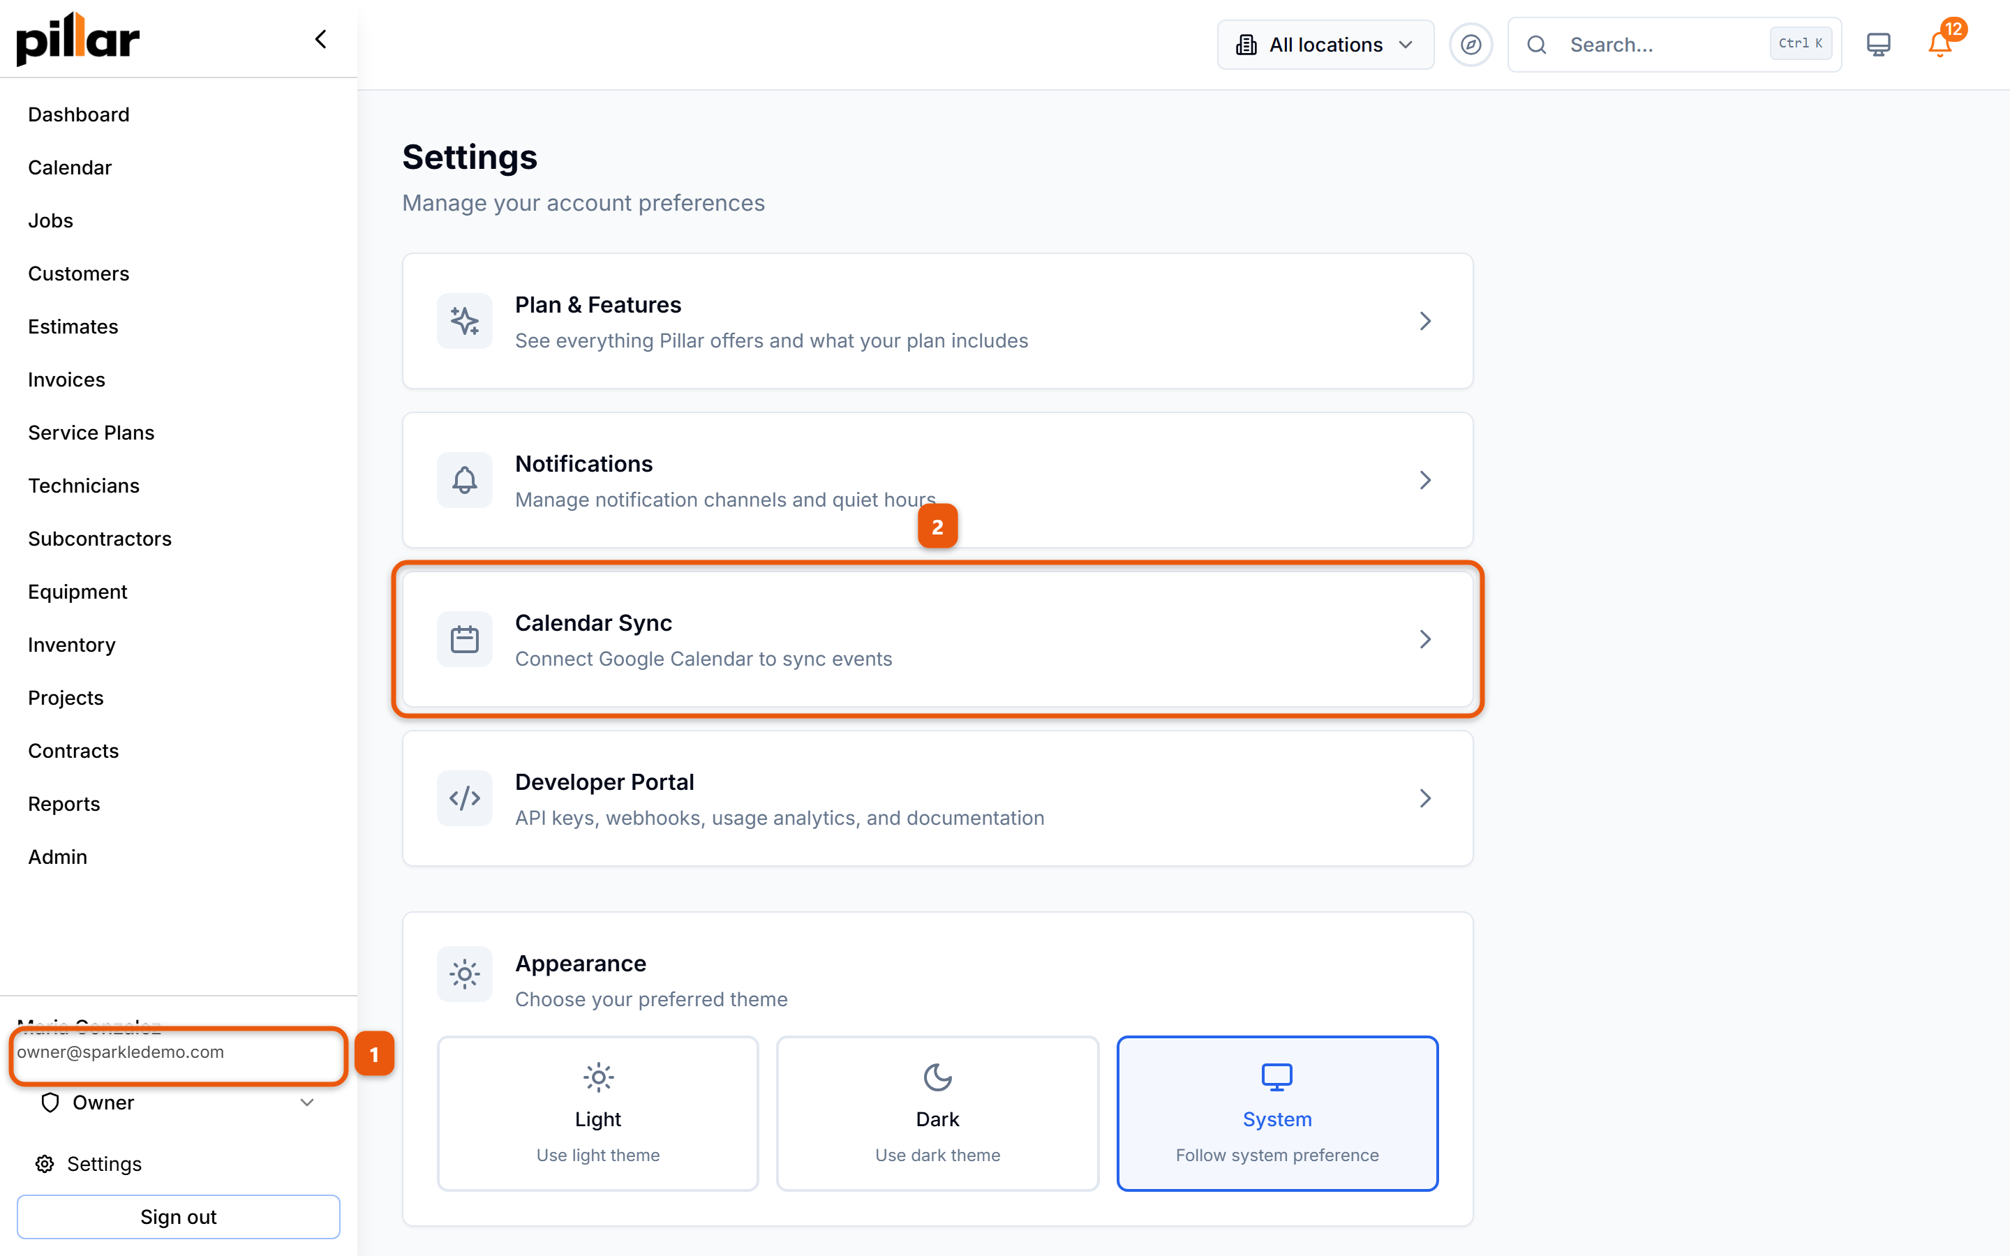Click the code icon in Developer Portal card
The height and width of the screenshot is (1256, 2010).
point(464,798)
